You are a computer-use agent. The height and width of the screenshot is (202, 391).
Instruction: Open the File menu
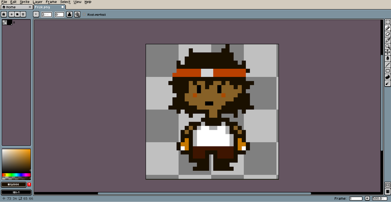point(4,2)
